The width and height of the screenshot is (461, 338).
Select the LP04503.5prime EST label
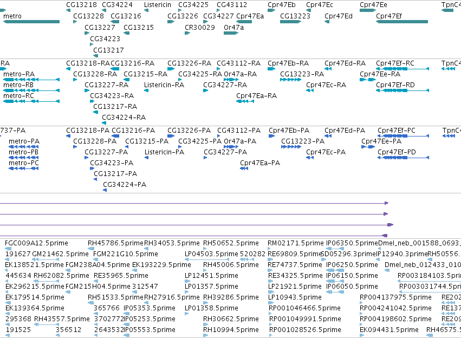211,254
